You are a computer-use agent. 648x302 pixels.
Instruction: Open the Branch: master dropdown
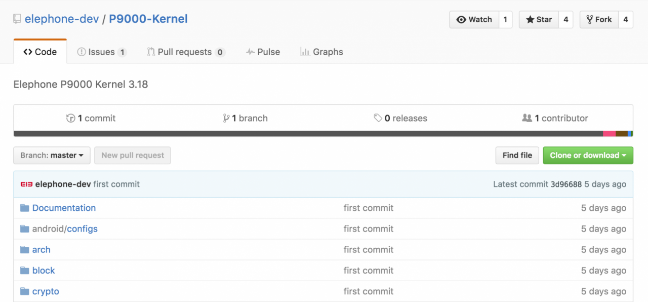pos(52,156)
